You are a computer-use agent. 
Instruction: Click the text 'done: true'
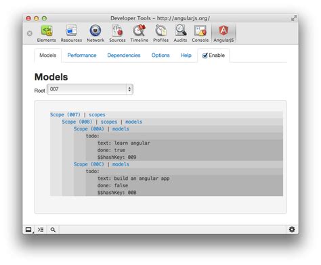111,150
